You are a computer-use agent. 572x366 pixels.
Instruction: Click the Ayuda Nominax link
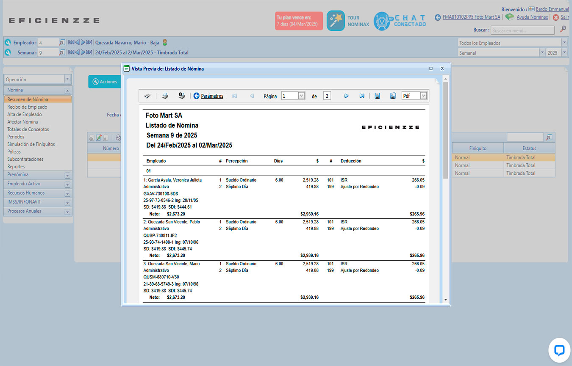(x=532, y=17)
